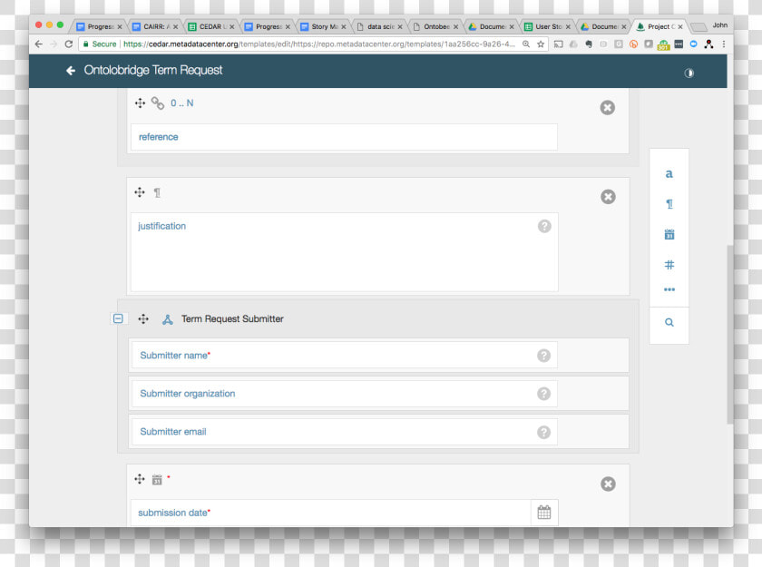Click the date type icon on the submission date card
762x567 pixels.
[157, 480]
